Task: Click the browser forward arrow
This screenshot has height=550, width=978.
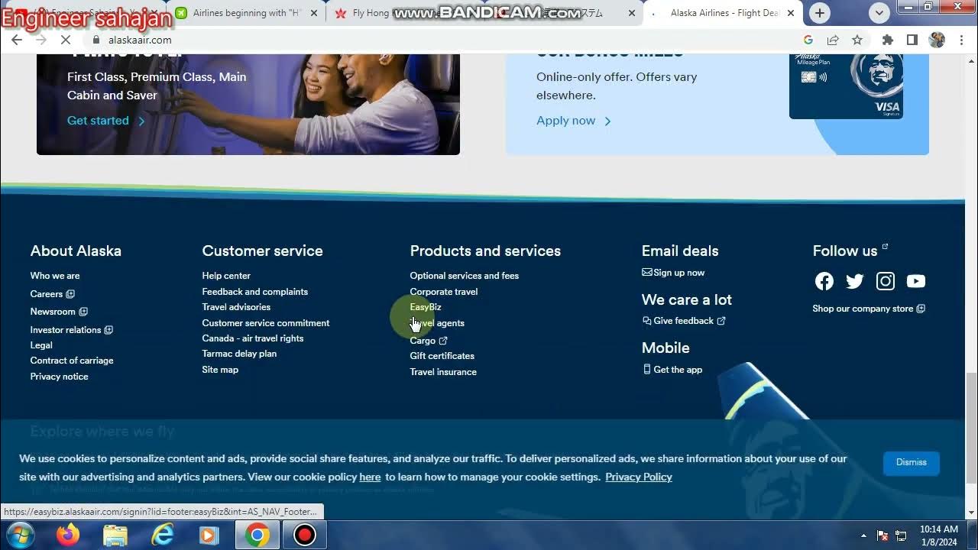Action: click(41, 40)
